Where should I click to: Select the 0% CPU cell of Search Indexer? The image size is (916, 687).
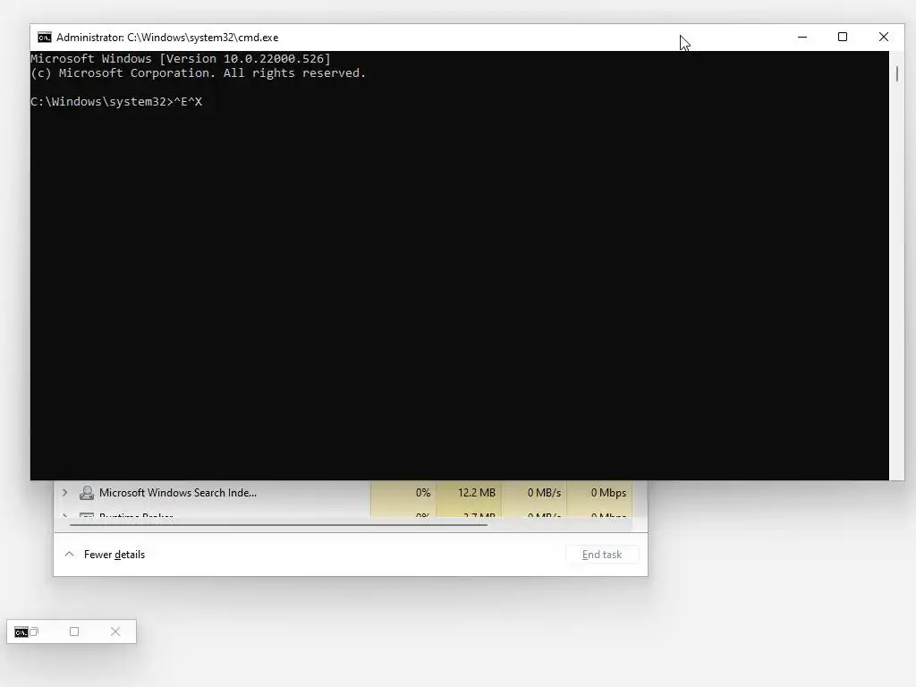[x=403, y=493]
